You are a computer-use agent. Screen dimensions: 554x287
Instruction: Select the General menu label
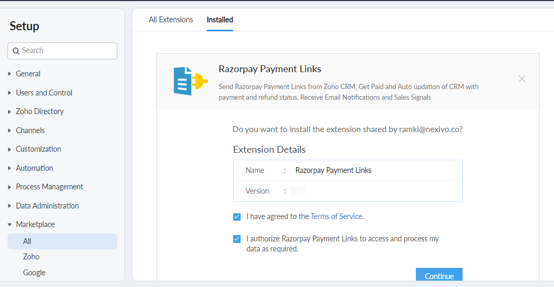pos(28,74)
